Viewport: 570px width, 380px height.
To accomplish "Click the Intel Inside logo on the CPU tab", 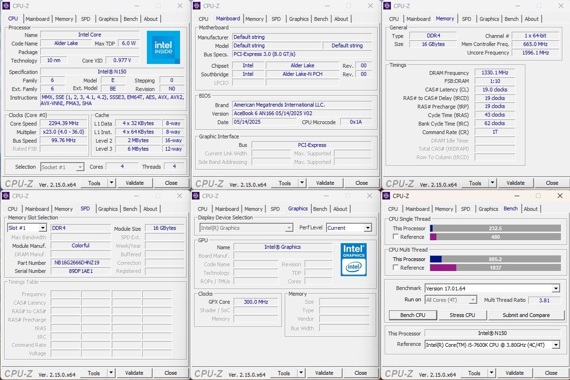I will [x=163, y=47].
